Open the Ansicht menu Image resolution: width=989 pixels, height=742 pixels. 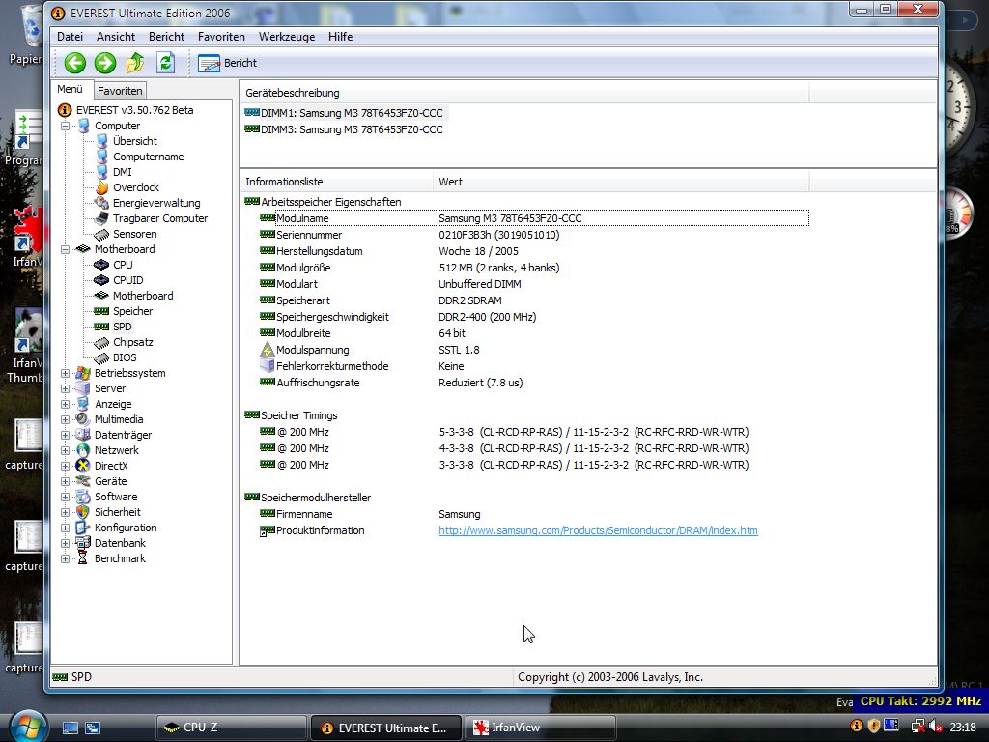[116, 37]
